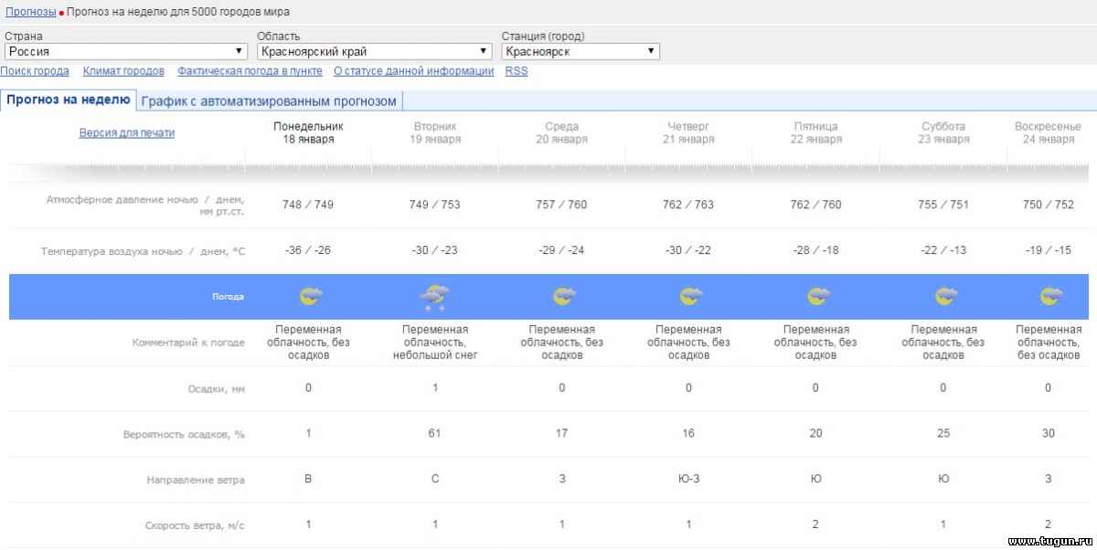Select Четверг 21 января column header
The image size is (1097, 550).
[688, 133]
